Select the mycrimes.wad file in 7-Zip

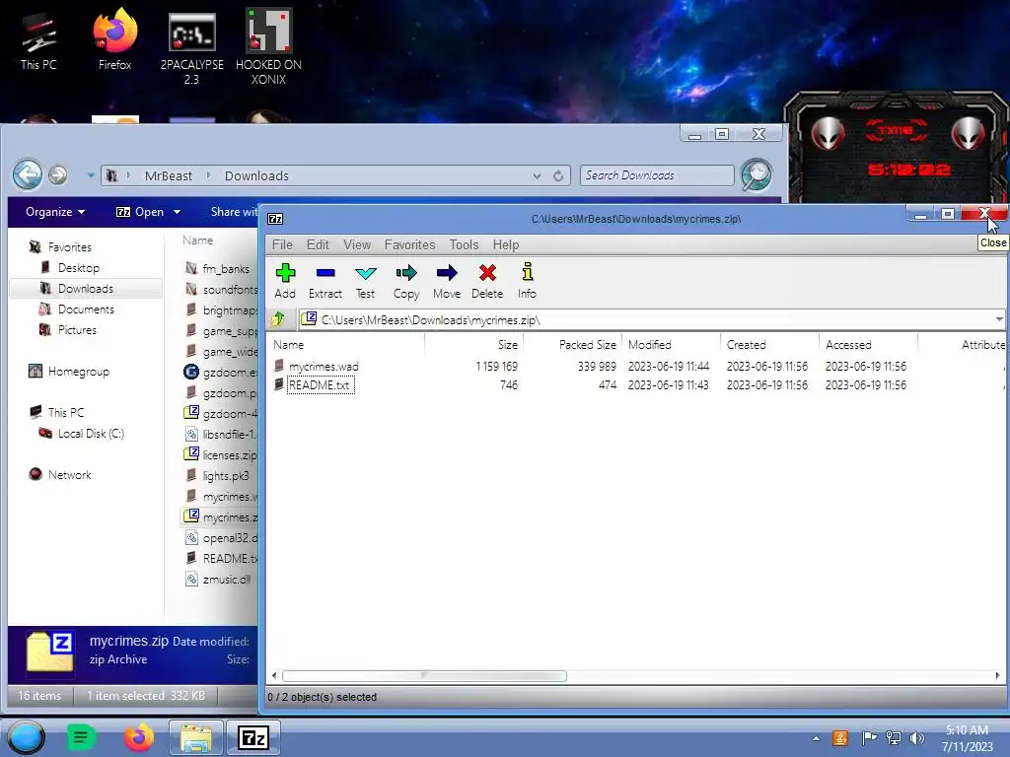pos(324,367)
